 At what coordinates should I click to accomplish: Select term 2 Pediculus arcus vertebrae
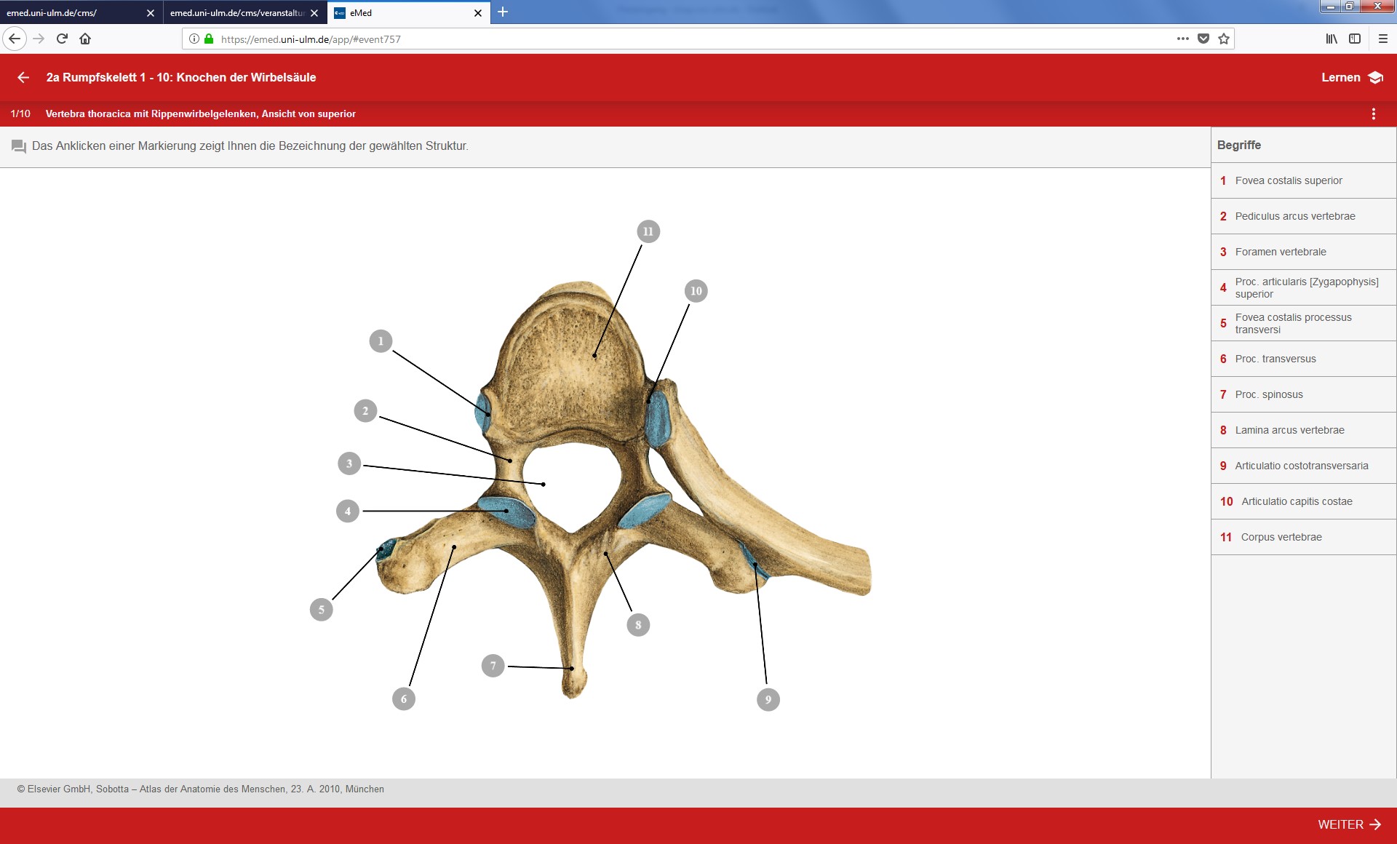point(1303,216)
